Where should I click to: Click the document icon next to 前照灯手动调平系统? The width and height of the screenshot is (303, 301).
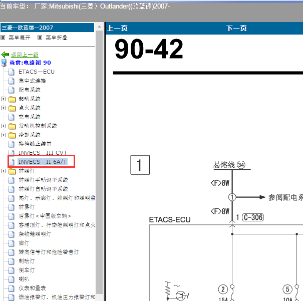pos(12,180)
